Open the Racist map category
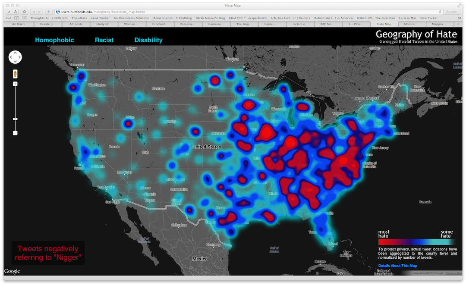 coord(104,40)
